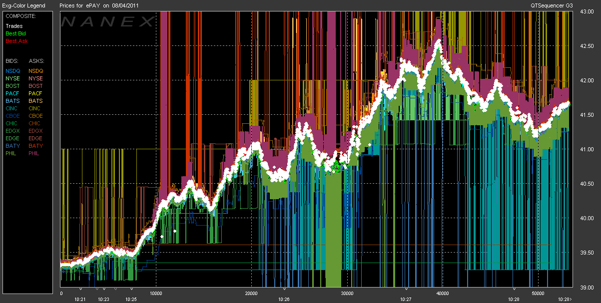The image size is (601, 303).
Task: Select PHIL under the BIDS column
Action: pyautogui.click(x=12, y=153)
